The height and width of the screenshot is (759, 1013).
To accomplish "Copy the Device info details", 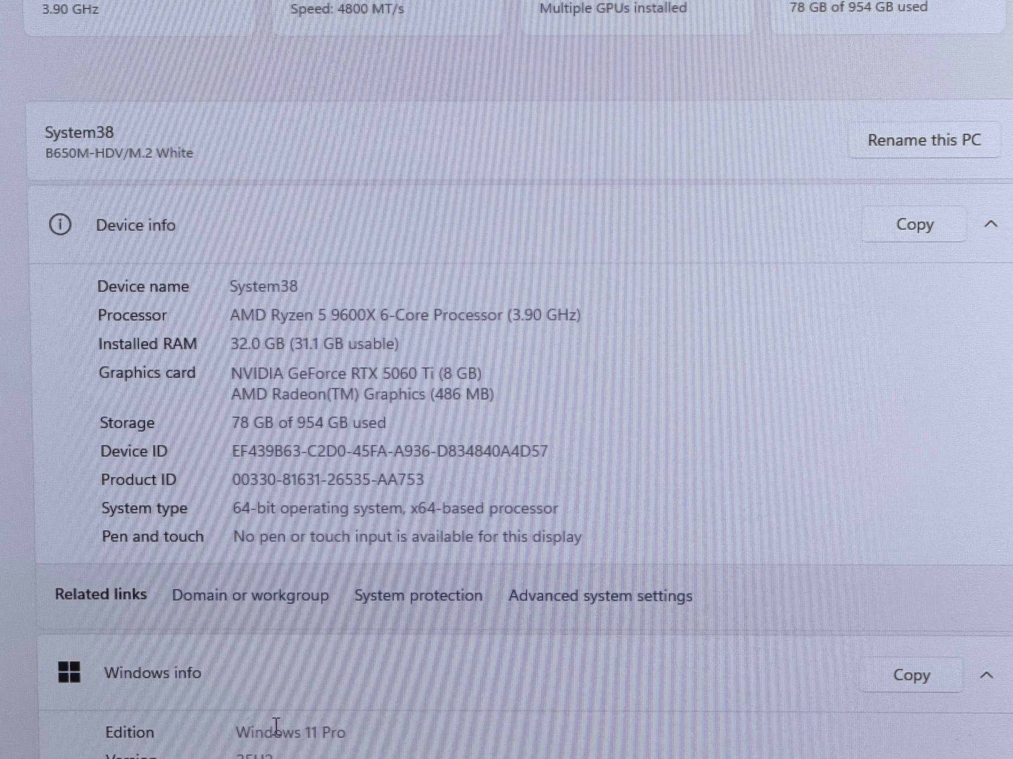I will click(x=915, y=225).
